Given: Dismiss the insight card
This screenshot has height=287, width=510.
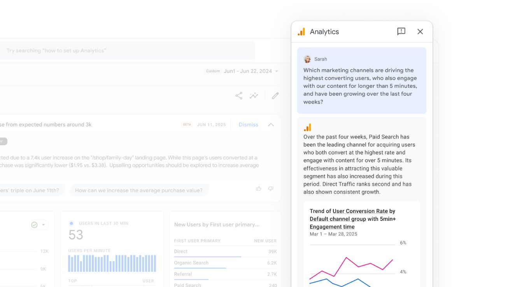Looking at the screenshot, I should pos(248,125).
